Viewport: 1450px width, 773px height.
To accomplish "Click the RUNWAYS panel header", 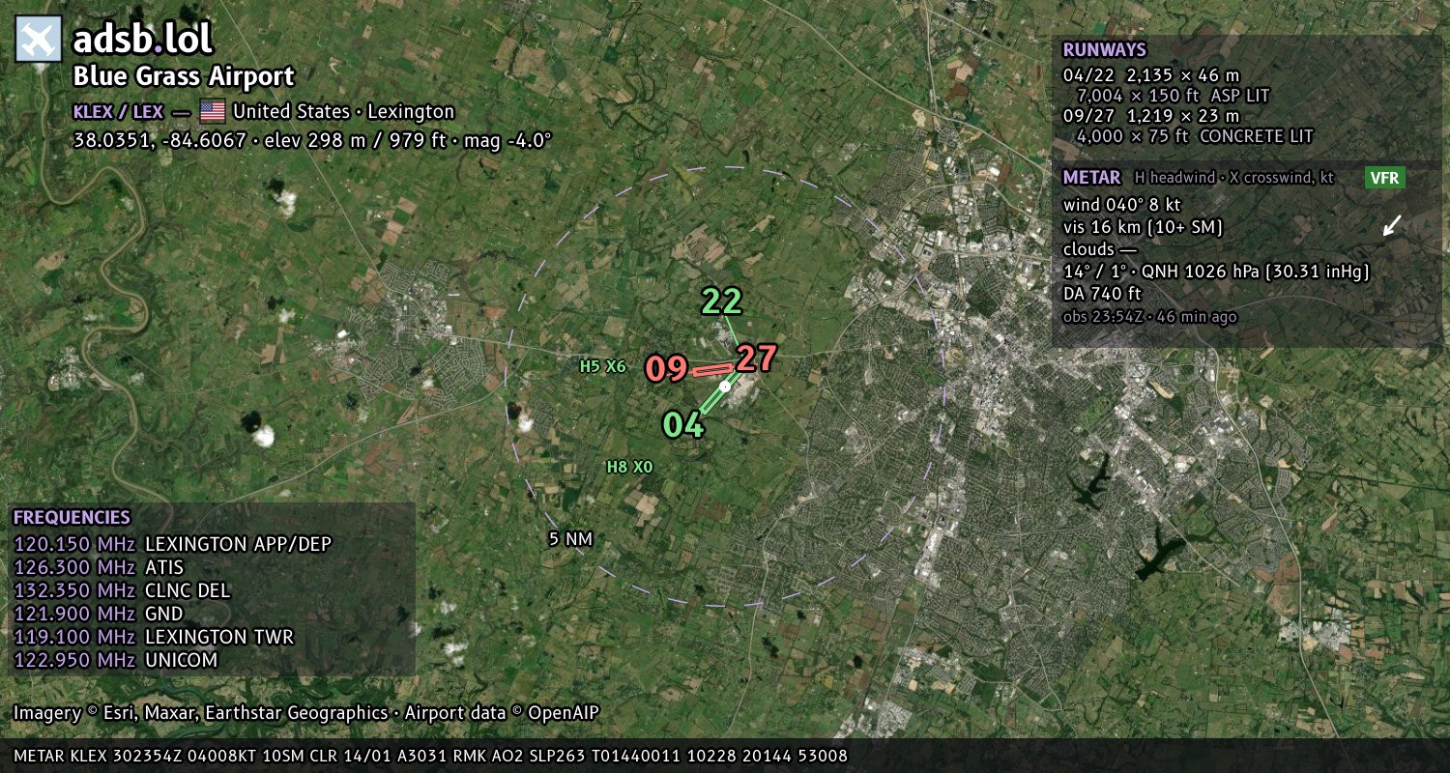I will 1104,50.
